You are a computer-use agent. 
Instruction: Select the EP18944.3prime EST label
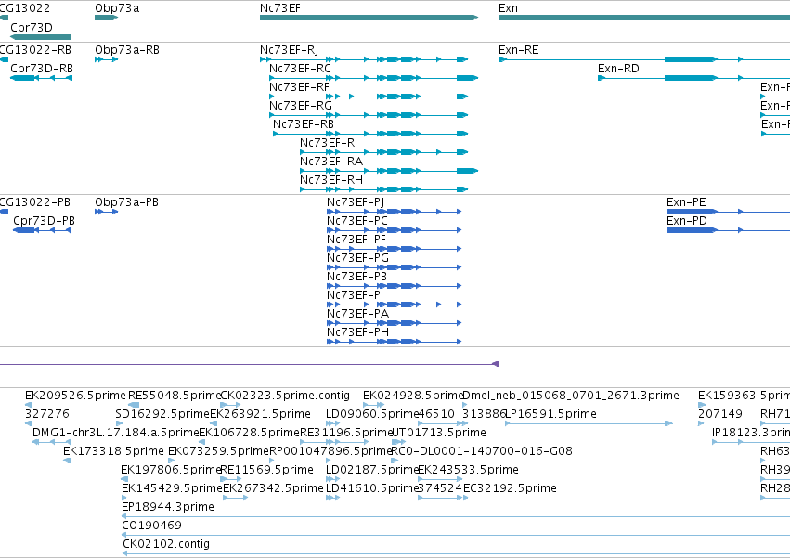click(x=168, y=507)
